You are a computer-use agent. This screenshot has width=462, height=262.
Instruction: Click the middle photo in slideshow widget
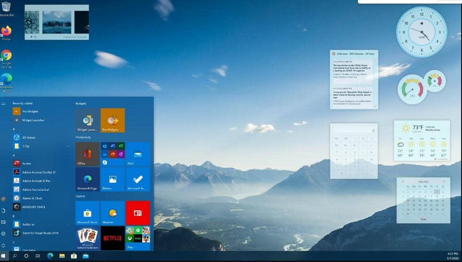click(x=57, y=22)
